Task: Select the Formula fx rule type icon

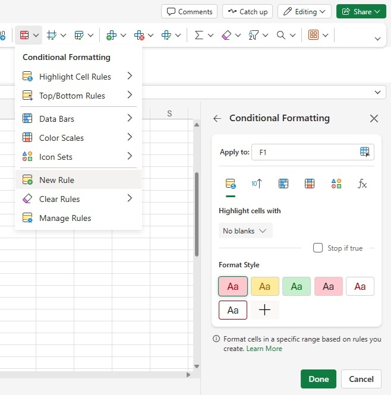Action: [362, 184]
